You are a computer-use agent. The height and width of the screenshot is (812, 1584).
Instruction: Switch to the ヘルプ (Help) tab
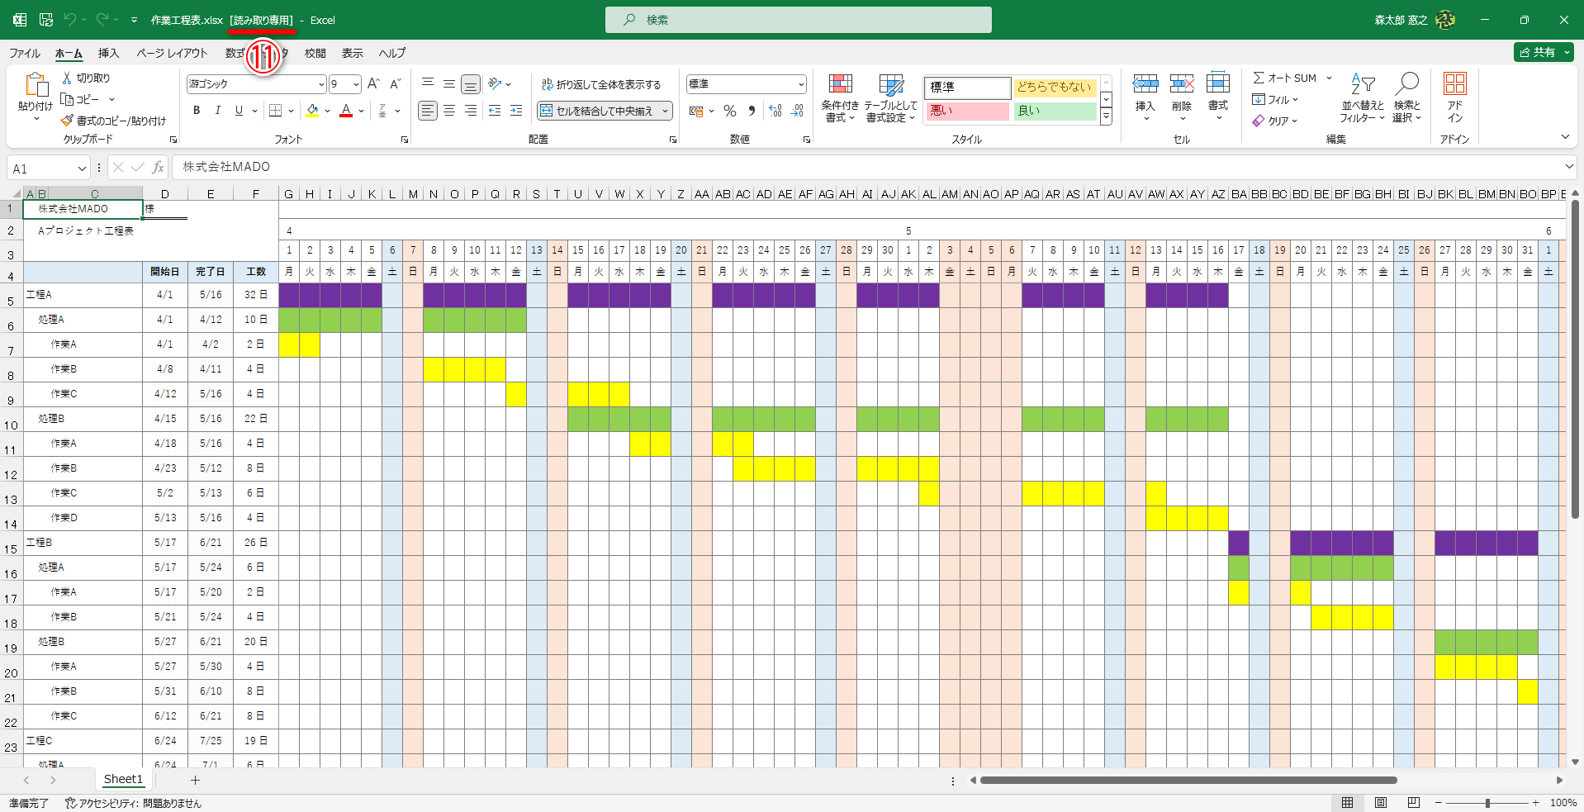392,53
